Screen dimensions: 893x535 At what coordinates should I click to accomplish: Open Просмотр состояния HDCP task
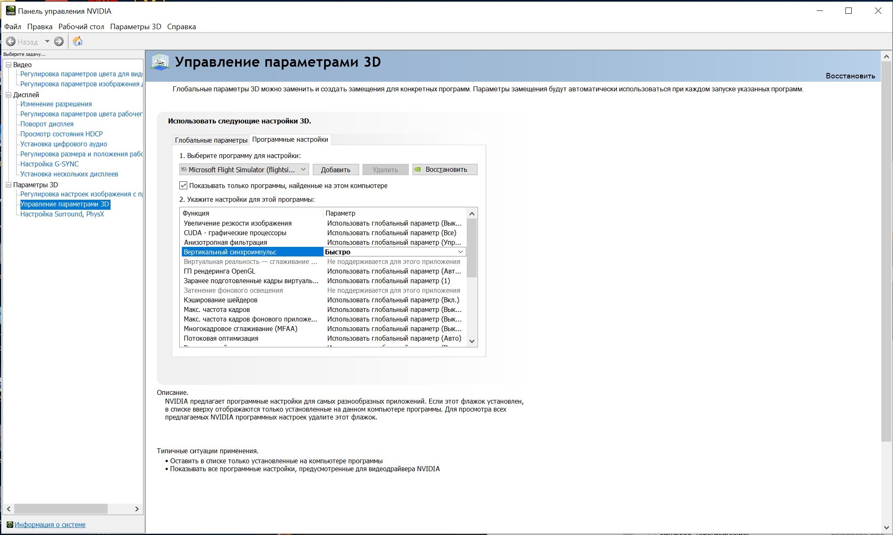tap(61, 134)
